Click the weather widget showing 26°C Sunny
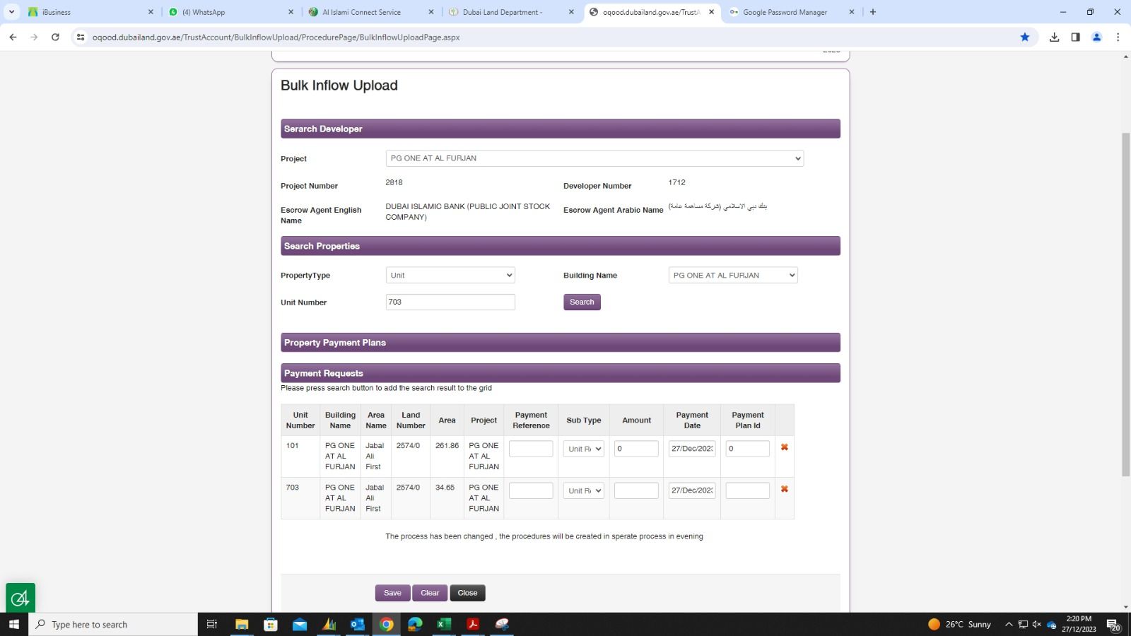This screenshot has height=636, width=1131. point(959,624)
